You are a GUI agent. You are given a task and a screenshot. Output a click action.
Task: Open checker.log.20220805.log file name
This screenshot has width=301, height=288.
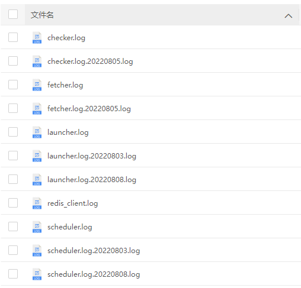90,62
